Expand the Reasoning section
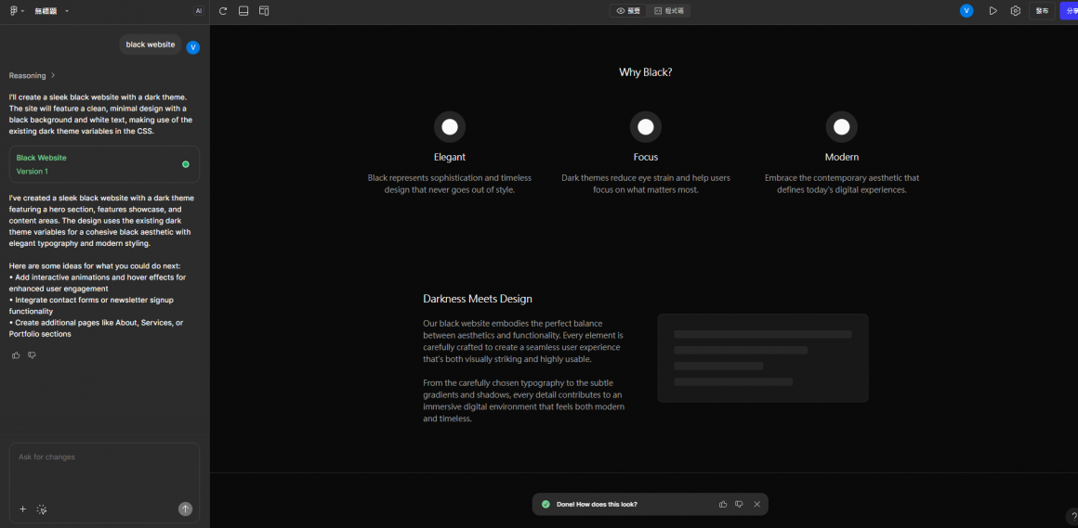The image size is (1078, 528). (32, 75)
